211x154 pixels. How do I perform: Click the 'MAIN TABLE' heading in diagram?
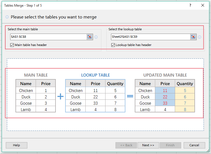pos(36,75)
